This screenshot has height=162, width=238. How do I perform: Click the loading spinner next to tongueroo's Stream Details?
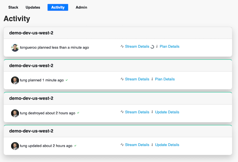pyautogui.click(x=152, y=47)
